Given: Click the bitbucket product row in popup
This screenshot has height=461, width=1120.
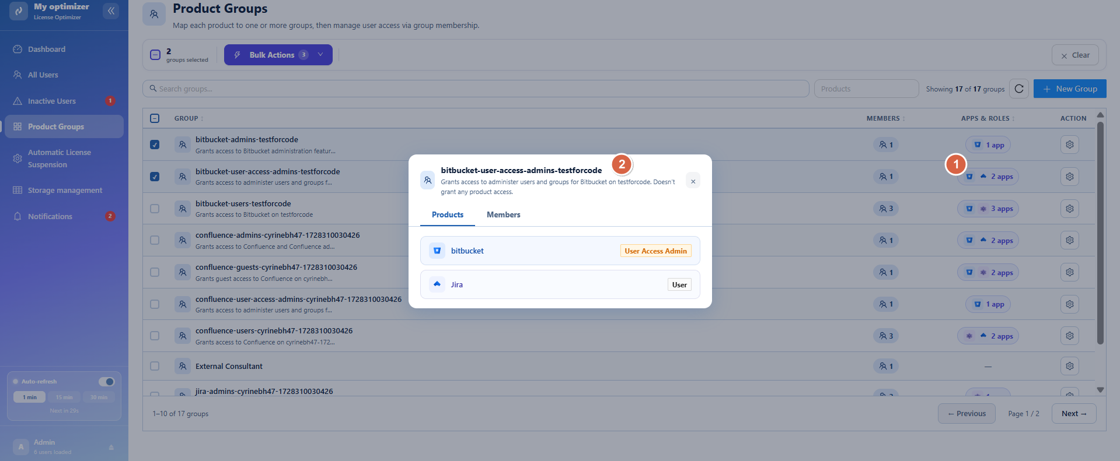Looking at the screenshot, I should point(560,251).
